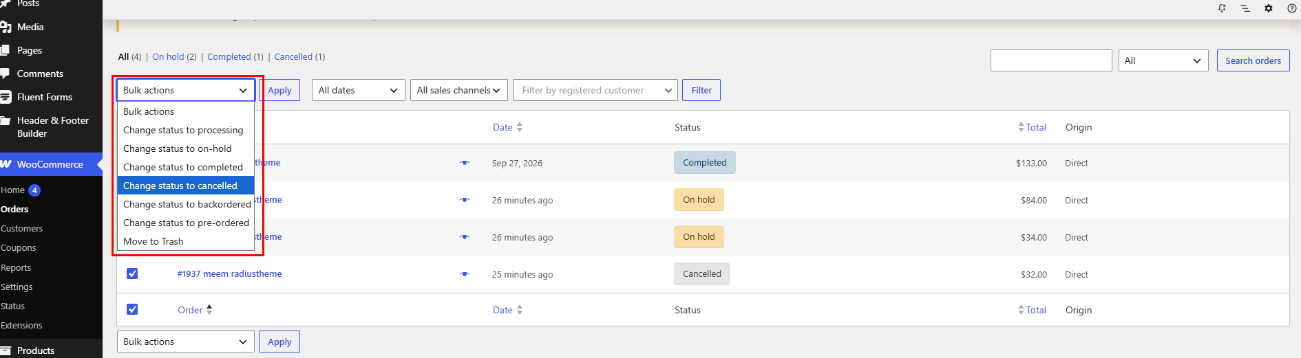The height and width of the screenshot is (358, 1301).
Task: Open the bottom Bulk actions dropdown
Action: (186, 342)
